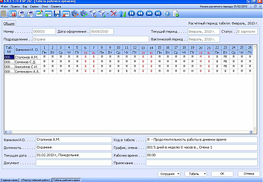Go to last record with skip-forward button
The width and height of the screenshot is (263, 182).
point(158,13)
